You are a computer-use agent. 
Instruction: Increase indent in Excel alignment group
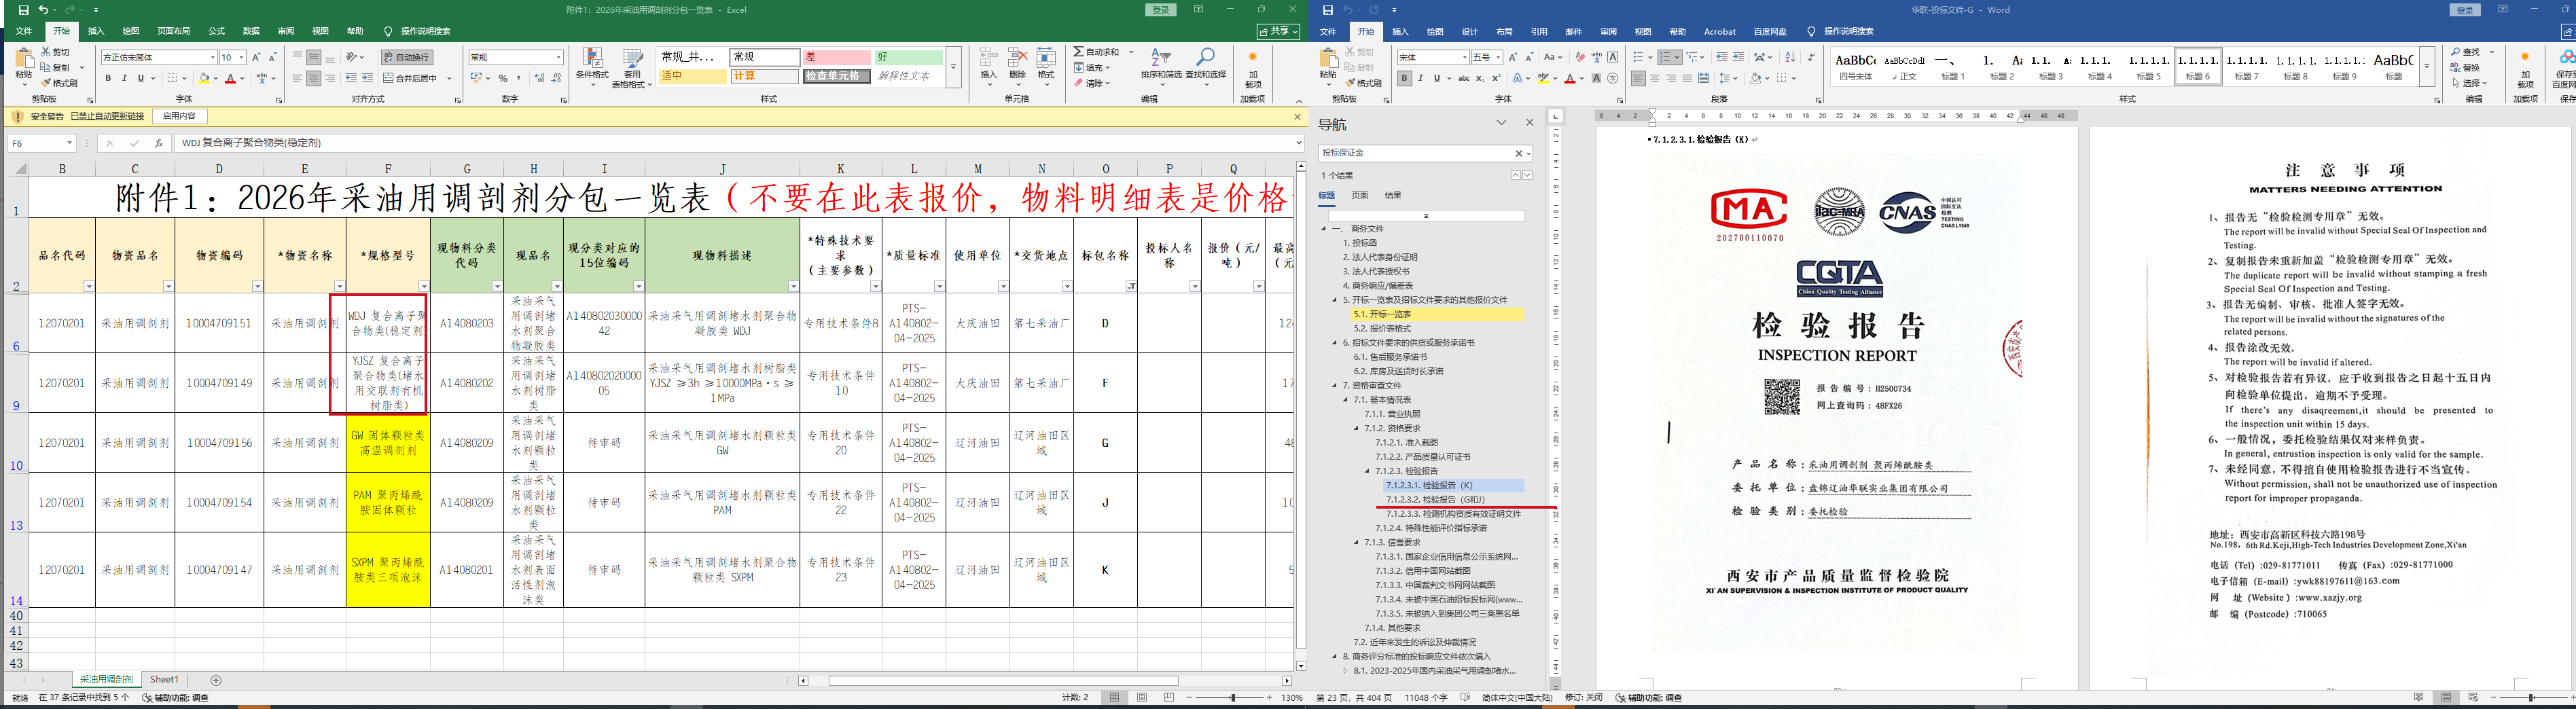click(367, 78)
